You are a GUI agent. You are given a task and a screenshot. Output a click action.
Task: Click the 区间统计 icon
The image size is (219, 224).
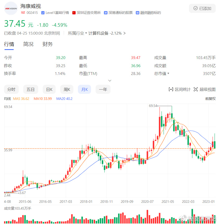171,90
